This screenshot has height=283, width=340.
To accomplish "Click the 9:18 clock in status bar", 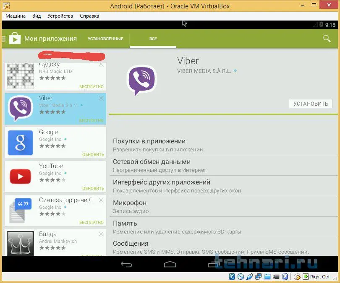I will coord(330,25).
